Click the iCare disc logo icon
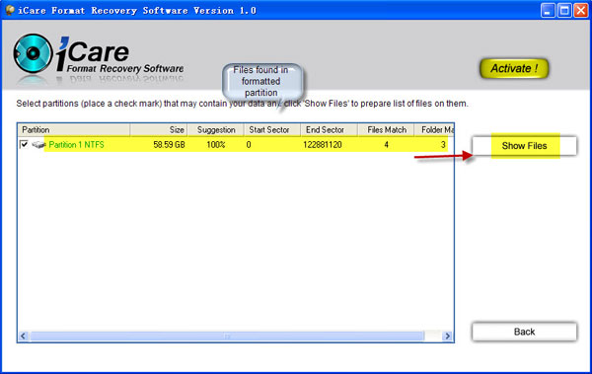The image size is (592, 374). pos(33,53)
